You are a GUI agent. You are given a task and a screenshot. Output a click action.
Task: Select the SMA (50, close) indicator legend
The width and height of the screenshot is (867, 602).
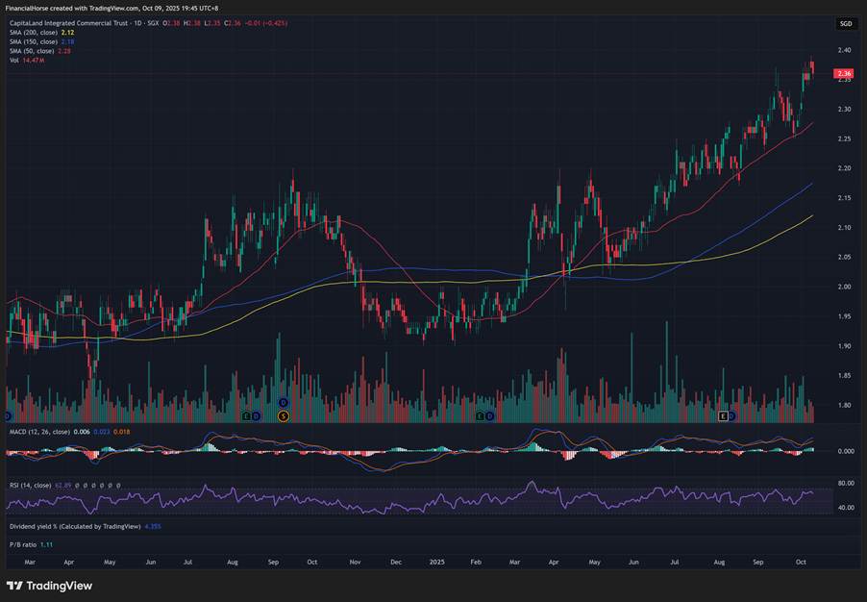click(30, 51)
